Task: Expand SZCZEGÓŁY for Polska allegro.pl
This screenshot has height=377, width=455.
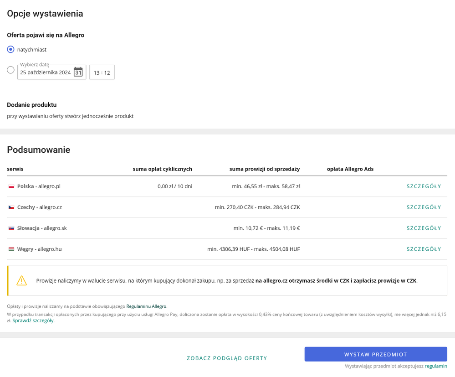Action: click(x=424, y=186)
